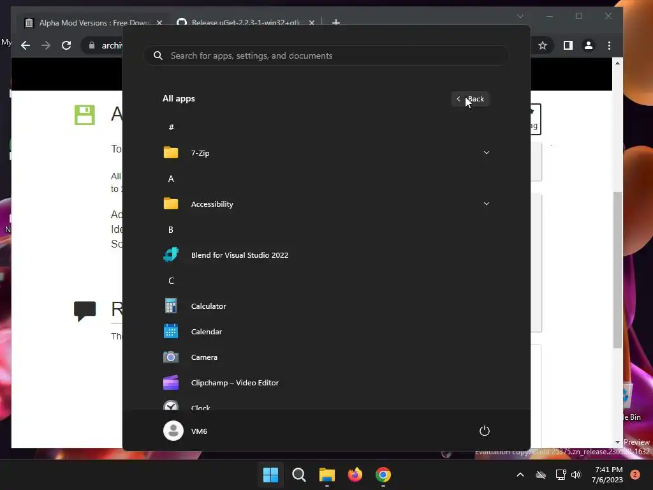Image resolution: width=653 pixels, height=490 pixels.
Task: Expand the Accessibility folder chevron
Action: coord(486,204)
